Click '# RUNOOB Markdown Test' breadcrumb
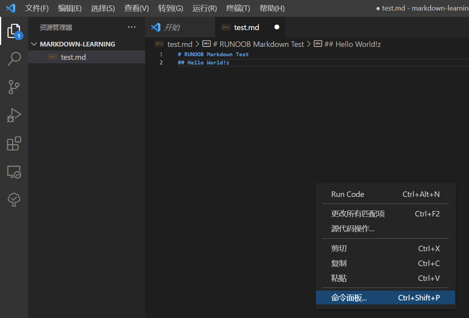The image size is (469, 318). (x=258, y=44)
